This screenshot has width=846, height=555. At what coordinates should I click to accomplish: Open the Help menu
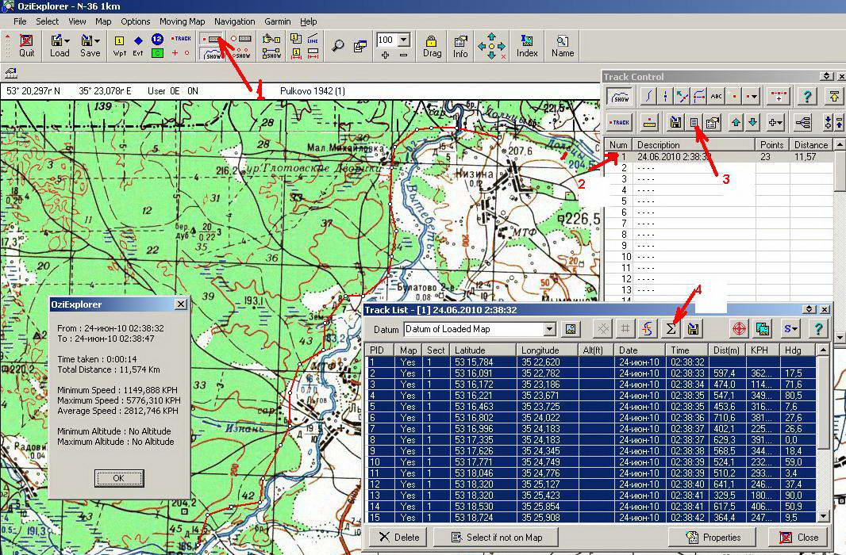308,21
